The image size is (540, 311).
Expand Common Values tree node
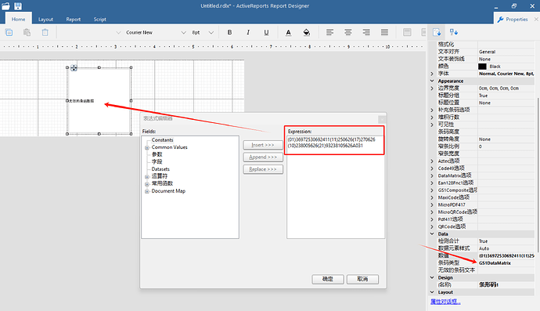point(147,147)
